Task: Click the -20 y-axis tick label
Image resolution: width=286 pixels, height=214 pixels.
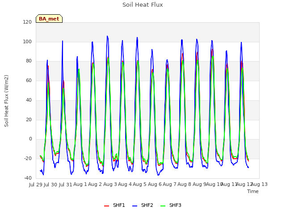Action: pyautogui.click(x=28, y=159)
